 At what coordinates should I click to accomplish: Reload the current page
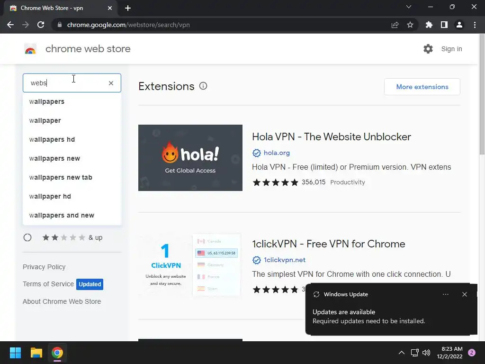pos(41,25)
